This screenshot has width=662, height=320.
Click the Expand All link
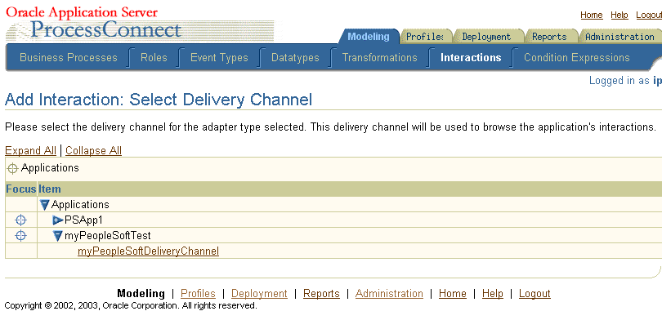click(x=30, y=150)
